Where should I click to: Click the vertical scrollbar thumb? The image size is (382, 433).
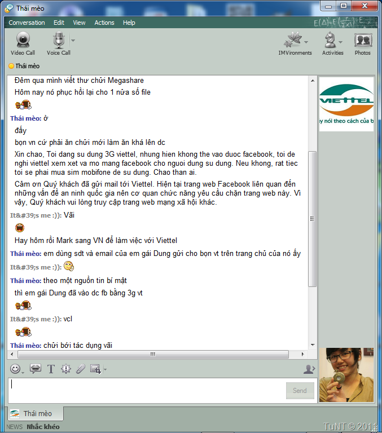(x=313, y=219)
